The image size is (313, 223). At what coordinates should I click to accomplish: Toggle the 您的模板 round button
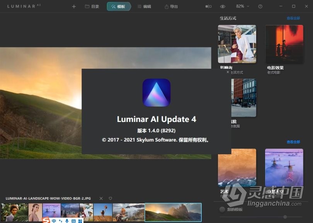click(222, 209)
